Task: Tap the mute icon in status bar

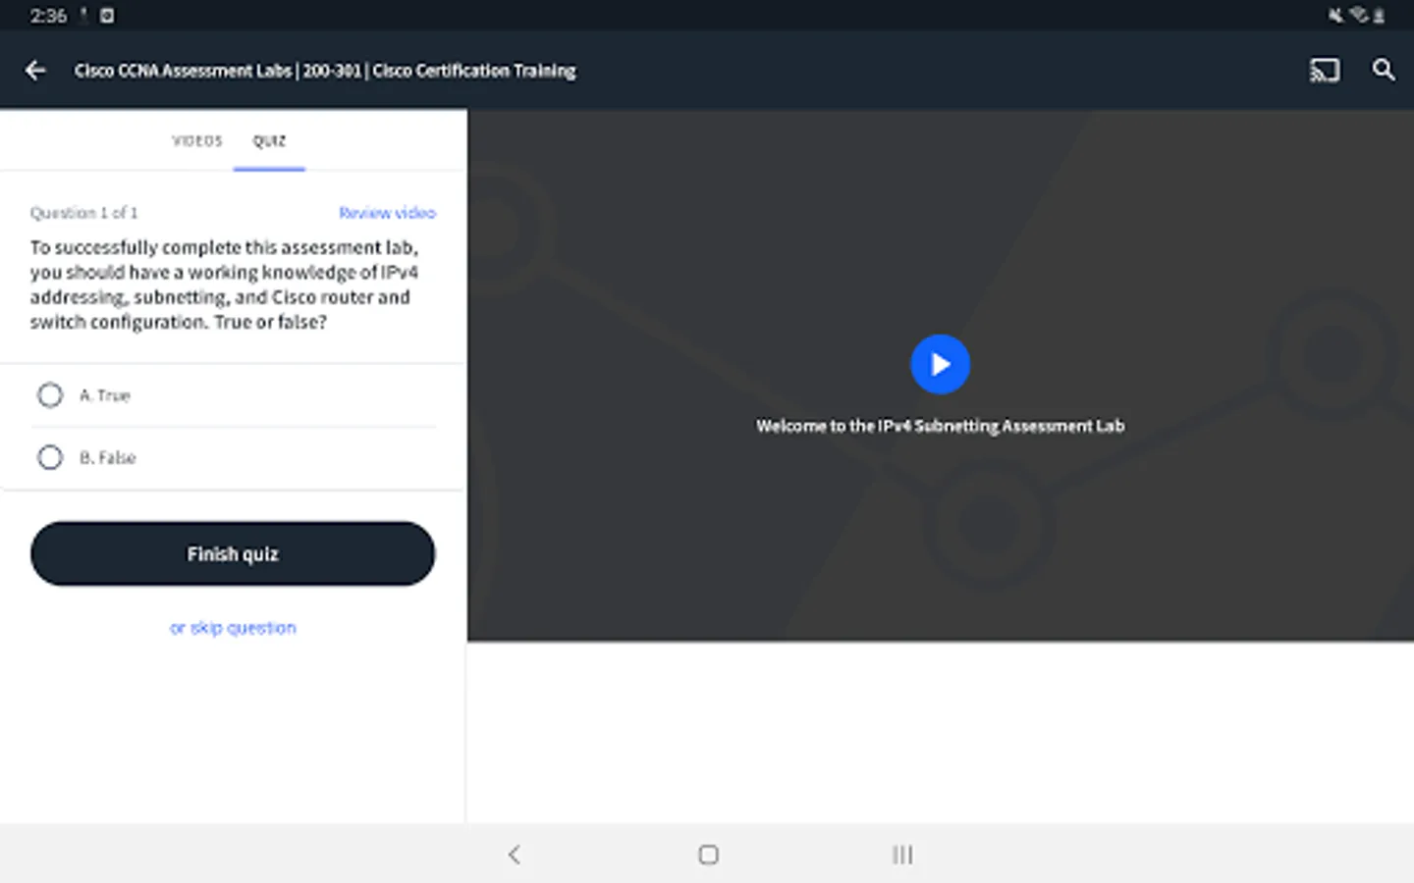Action: (1335, 15)
